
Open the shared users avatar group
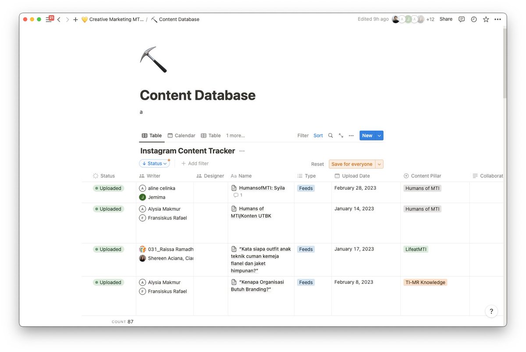tap(408, 19)
